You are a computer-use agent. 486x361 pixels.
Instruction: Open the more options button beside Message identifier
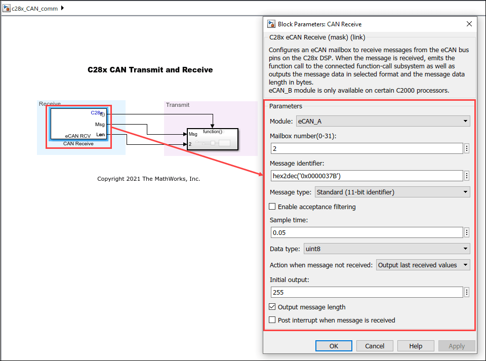pos(466,176)
